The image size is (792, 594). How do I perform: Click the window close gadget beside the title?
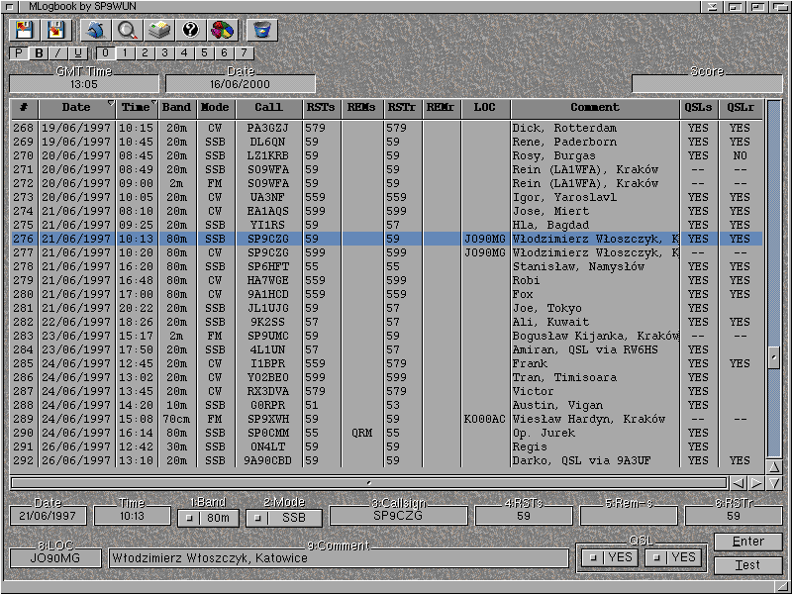coord(10,7)
